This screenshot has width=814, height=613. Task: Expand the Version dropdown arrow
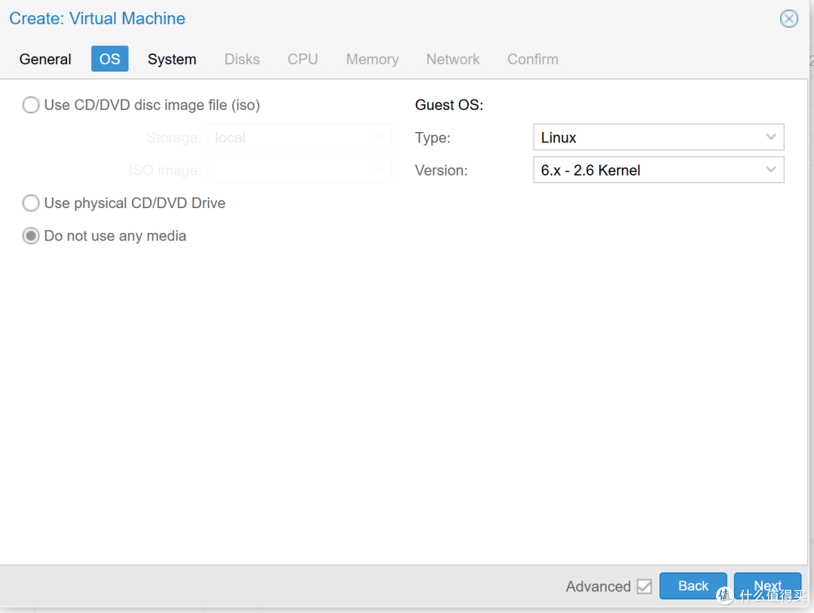pos(770,170)
